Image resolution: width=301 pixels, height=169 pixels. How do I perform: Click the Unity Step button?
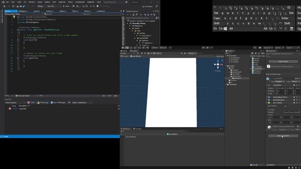click(x=212, y=47)
